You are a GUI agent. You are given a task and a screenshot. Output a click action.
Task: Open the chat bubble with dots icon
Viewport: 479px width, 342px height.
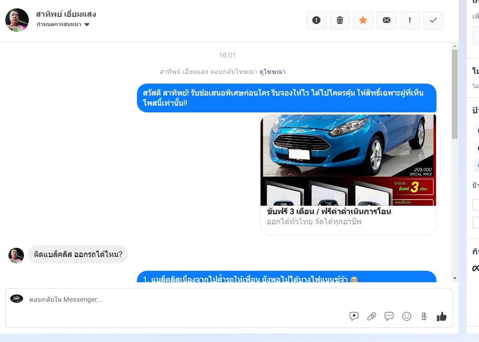tap(389, 316)
